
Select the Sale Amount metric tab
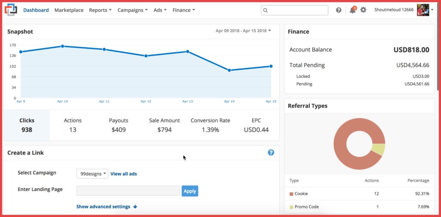(x=165, y=125)
